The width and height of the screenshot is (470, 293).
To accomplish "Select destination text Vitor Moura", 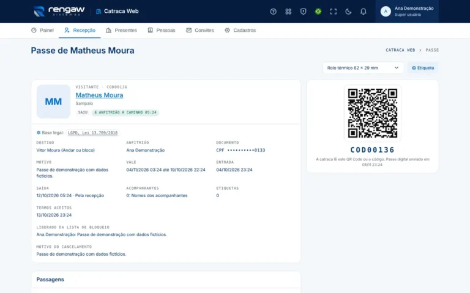I will pyautogui.click(x=65, y=150).
